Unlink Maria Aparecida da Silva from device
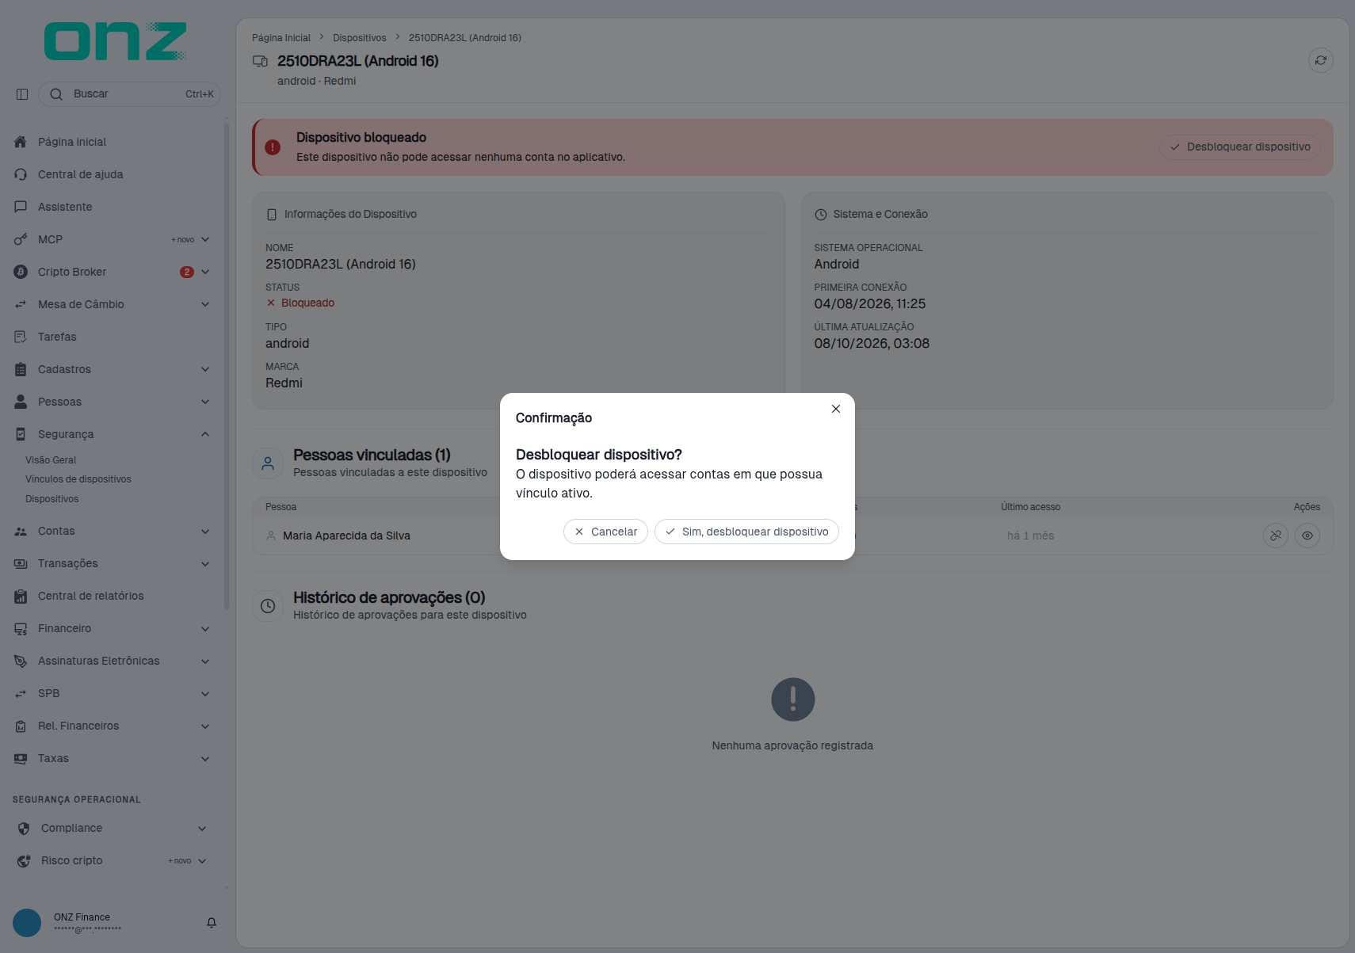The image size is (1355, 953). click(x=1276, y=536)
